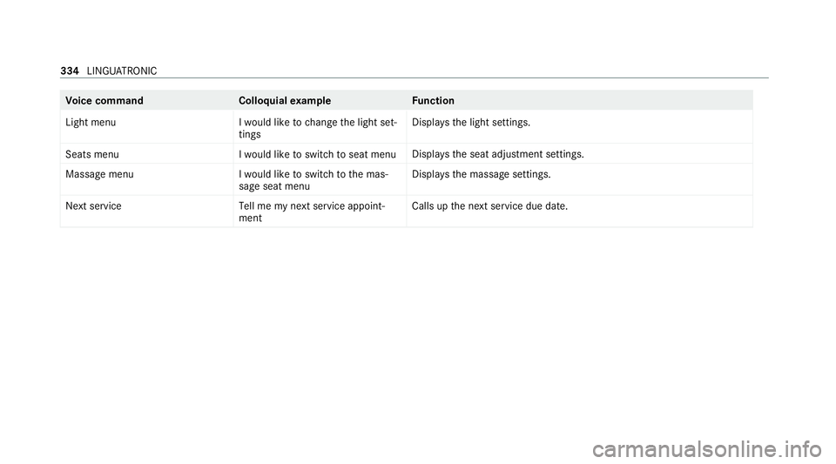Click the word "ment" under appointment example
This screenshot has height=464, width=836.
[x=250, y=219]
